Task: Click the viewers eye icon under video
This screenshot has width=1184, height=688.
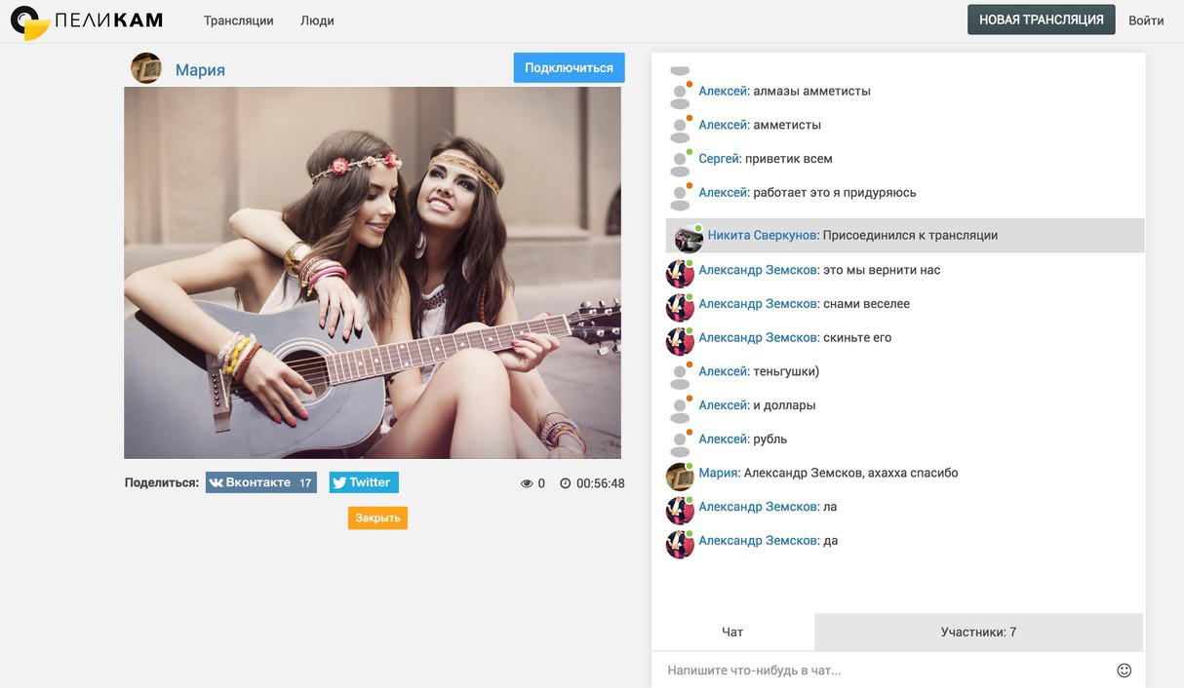Action: (527, 483)
